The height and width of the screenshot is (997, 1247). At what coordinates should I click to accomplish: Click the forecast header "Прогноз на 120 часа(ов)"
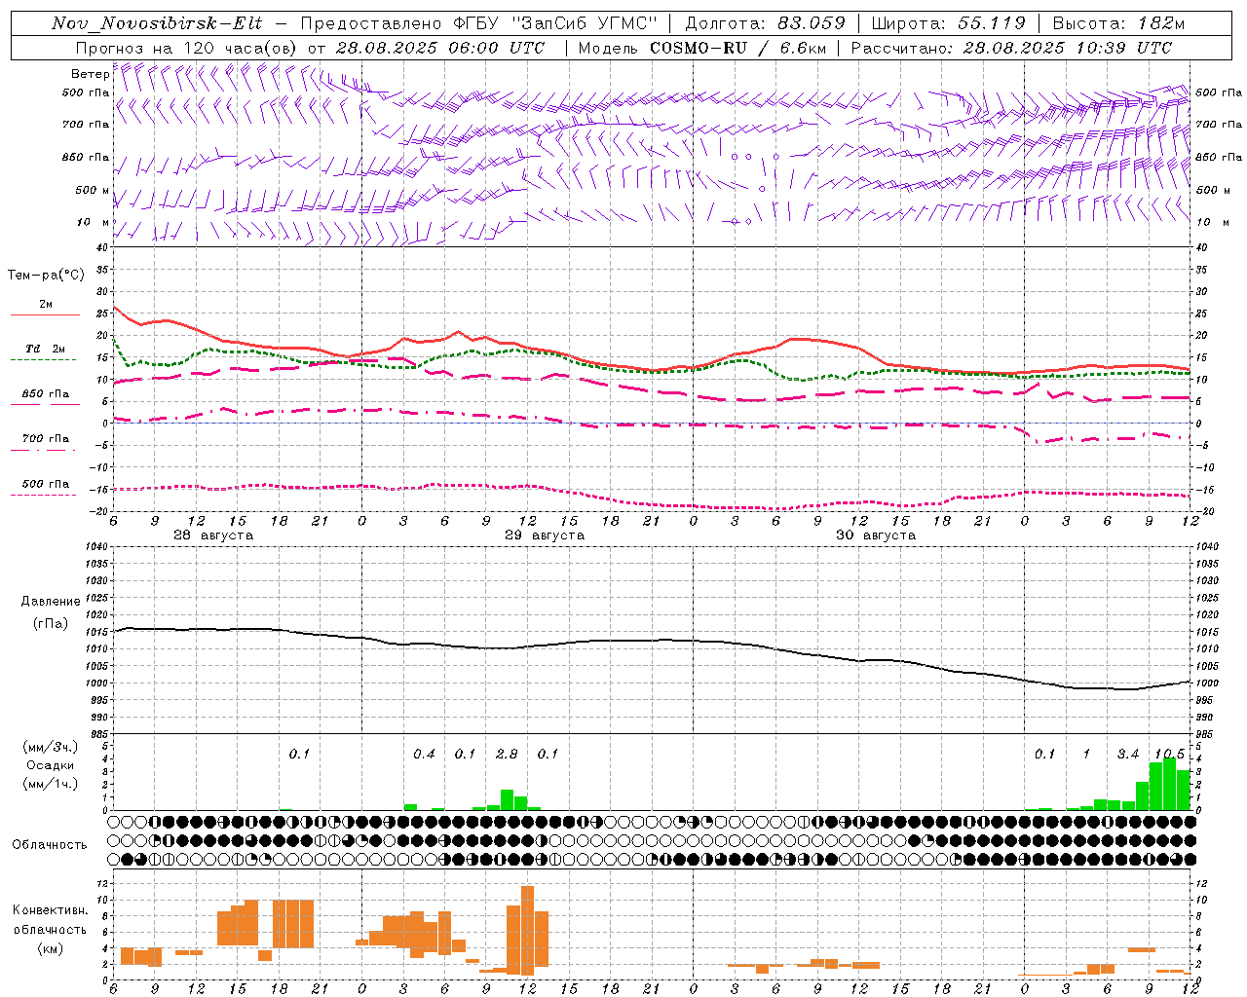coord(187,48)
